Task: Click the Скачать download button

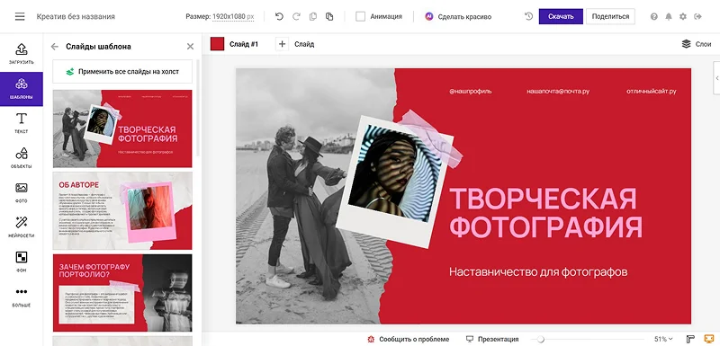Action: pyautogui.click(x=561, y=16)
